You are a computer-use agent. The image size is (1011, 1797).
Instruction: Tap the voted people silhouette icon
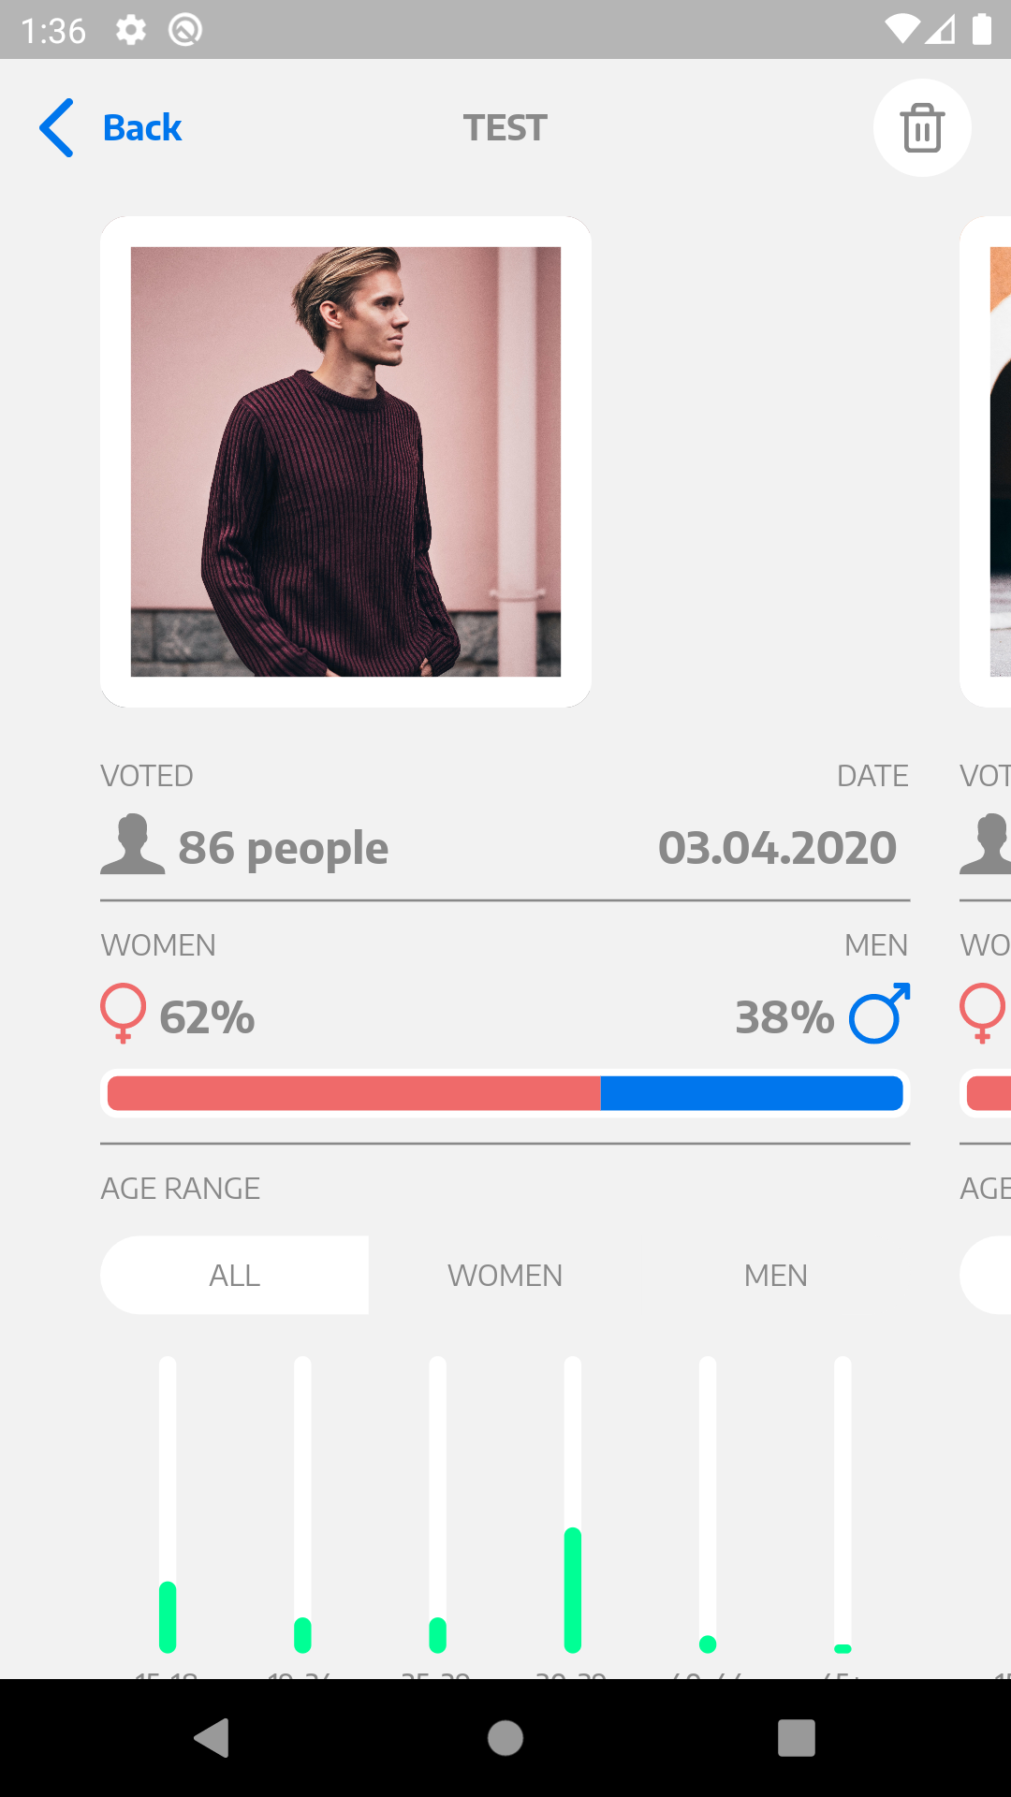tap(133, 844)
